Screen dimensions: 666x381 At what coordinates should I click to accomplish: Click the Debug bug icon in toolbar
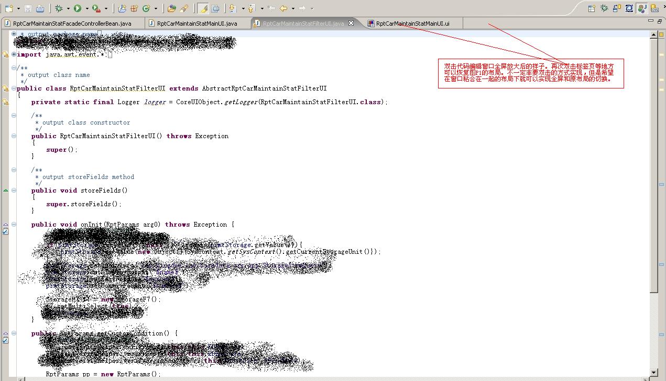(x=59, y=8)
